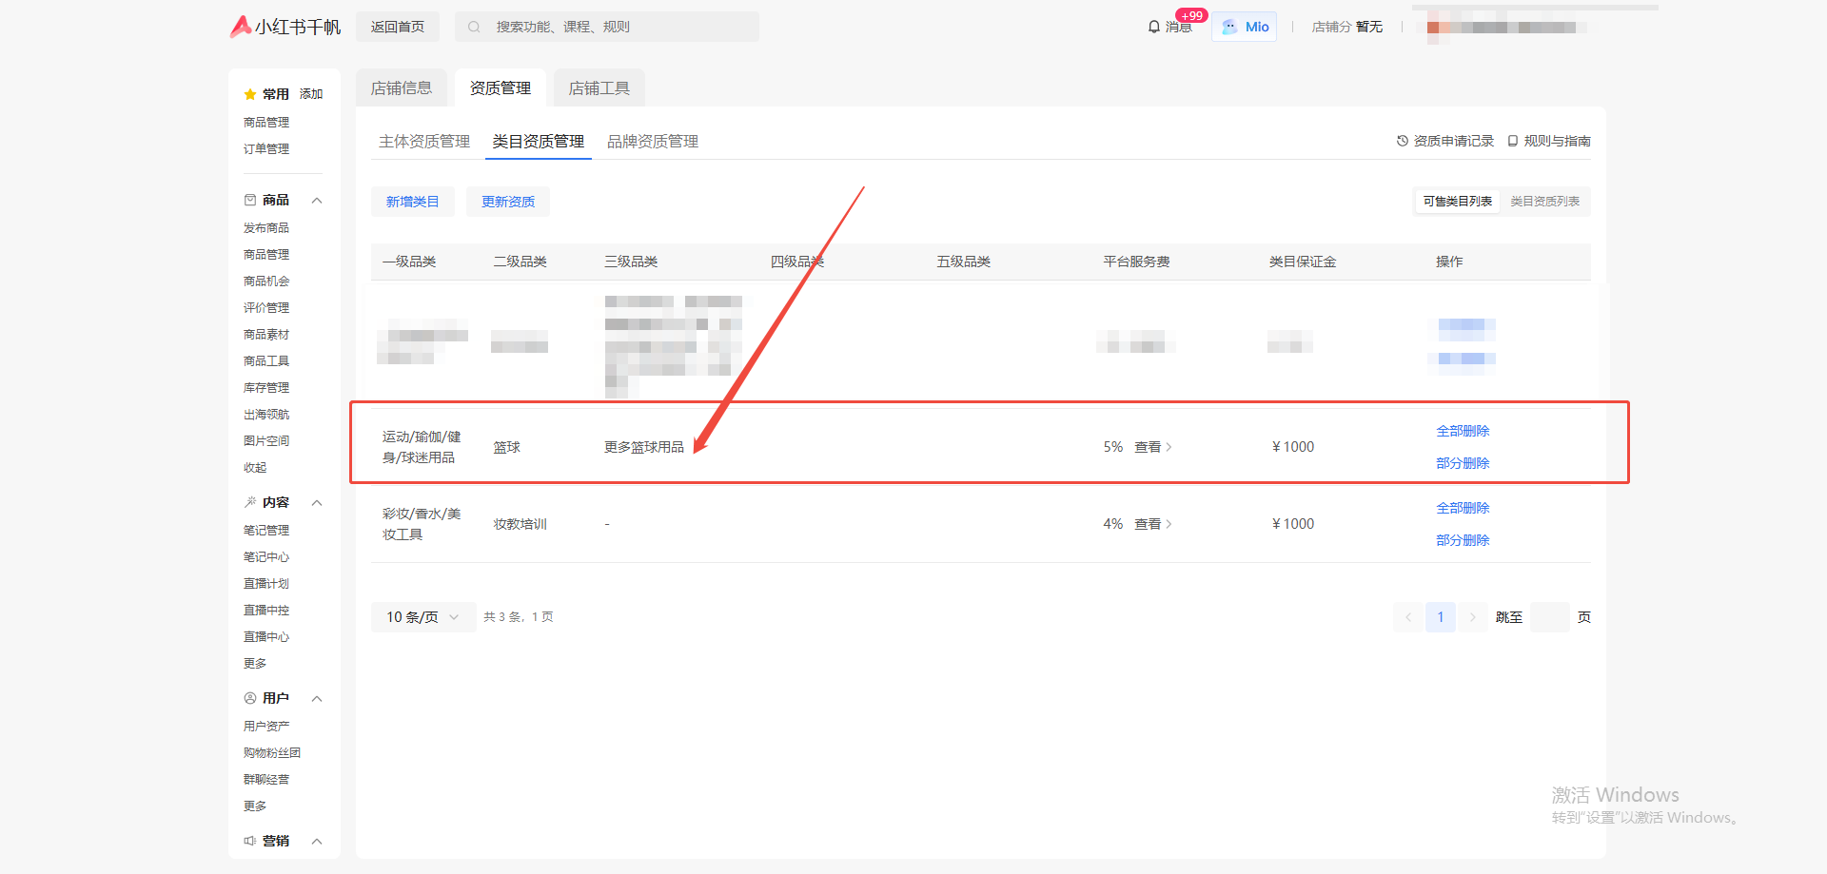This screenshot has height=874, width=1827.
Task: Go to next page arrow
Action: tap(1472, 617)
